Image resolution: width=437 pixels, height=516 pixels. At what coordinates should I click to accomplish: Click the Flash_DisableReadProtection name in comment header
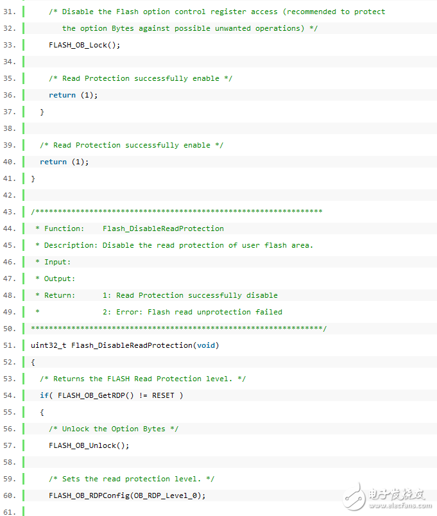[163, 228]
